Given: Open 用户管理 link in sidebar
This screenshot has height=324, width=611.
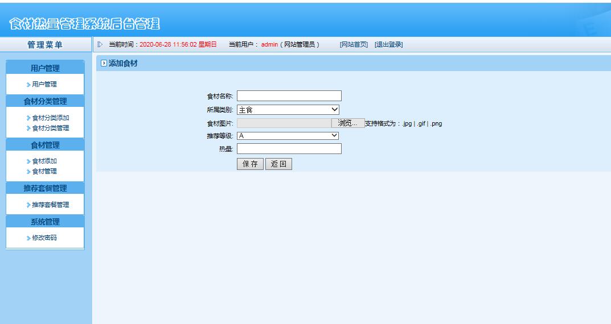Looking at the screenshot, I should point(44,85).
